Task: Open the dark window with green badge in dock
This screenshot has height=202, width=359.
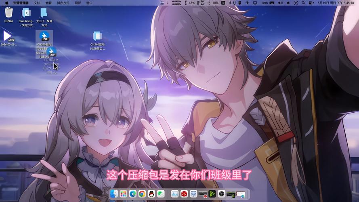Action: [231, 194]
